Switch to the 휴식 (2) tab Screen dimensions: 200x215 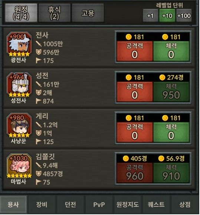point(54,13)
